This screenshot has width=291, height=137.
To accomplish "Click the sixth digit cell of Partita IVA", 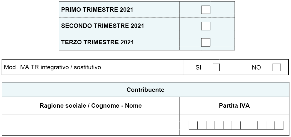I will (236, 125).
